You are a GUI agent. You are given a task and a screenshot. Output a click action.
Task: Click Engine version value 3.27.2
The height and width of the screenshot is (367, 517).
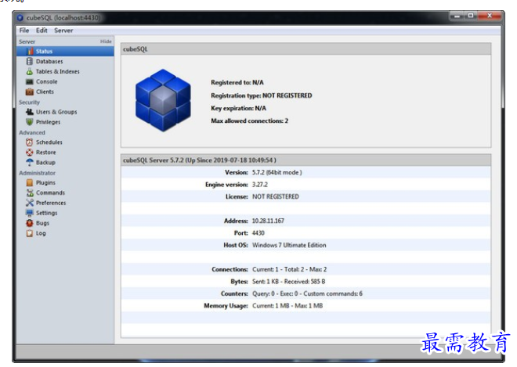click(260, 185)
